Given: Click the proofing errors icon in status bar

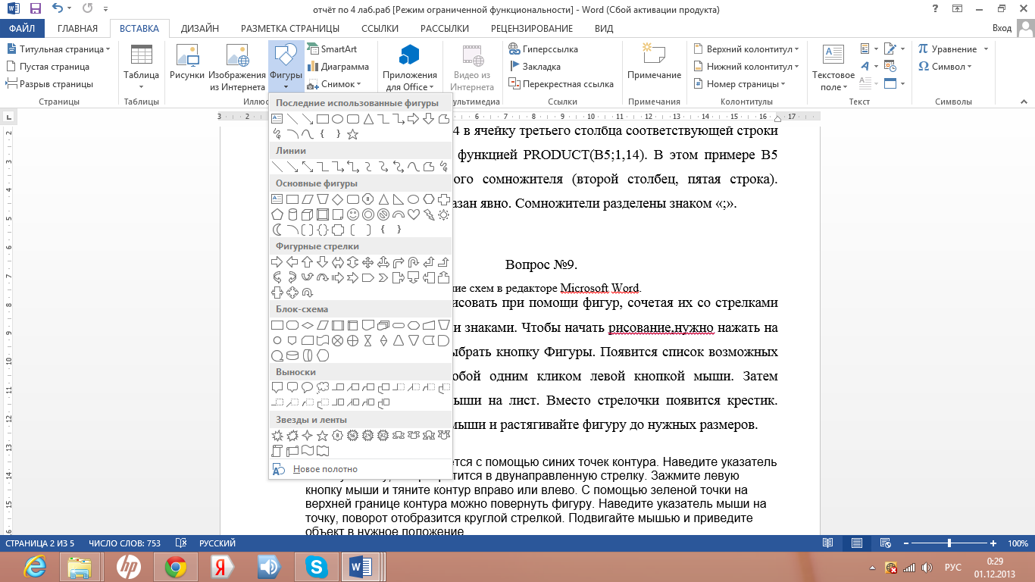Looking at the screenshot, I should 181,543.
